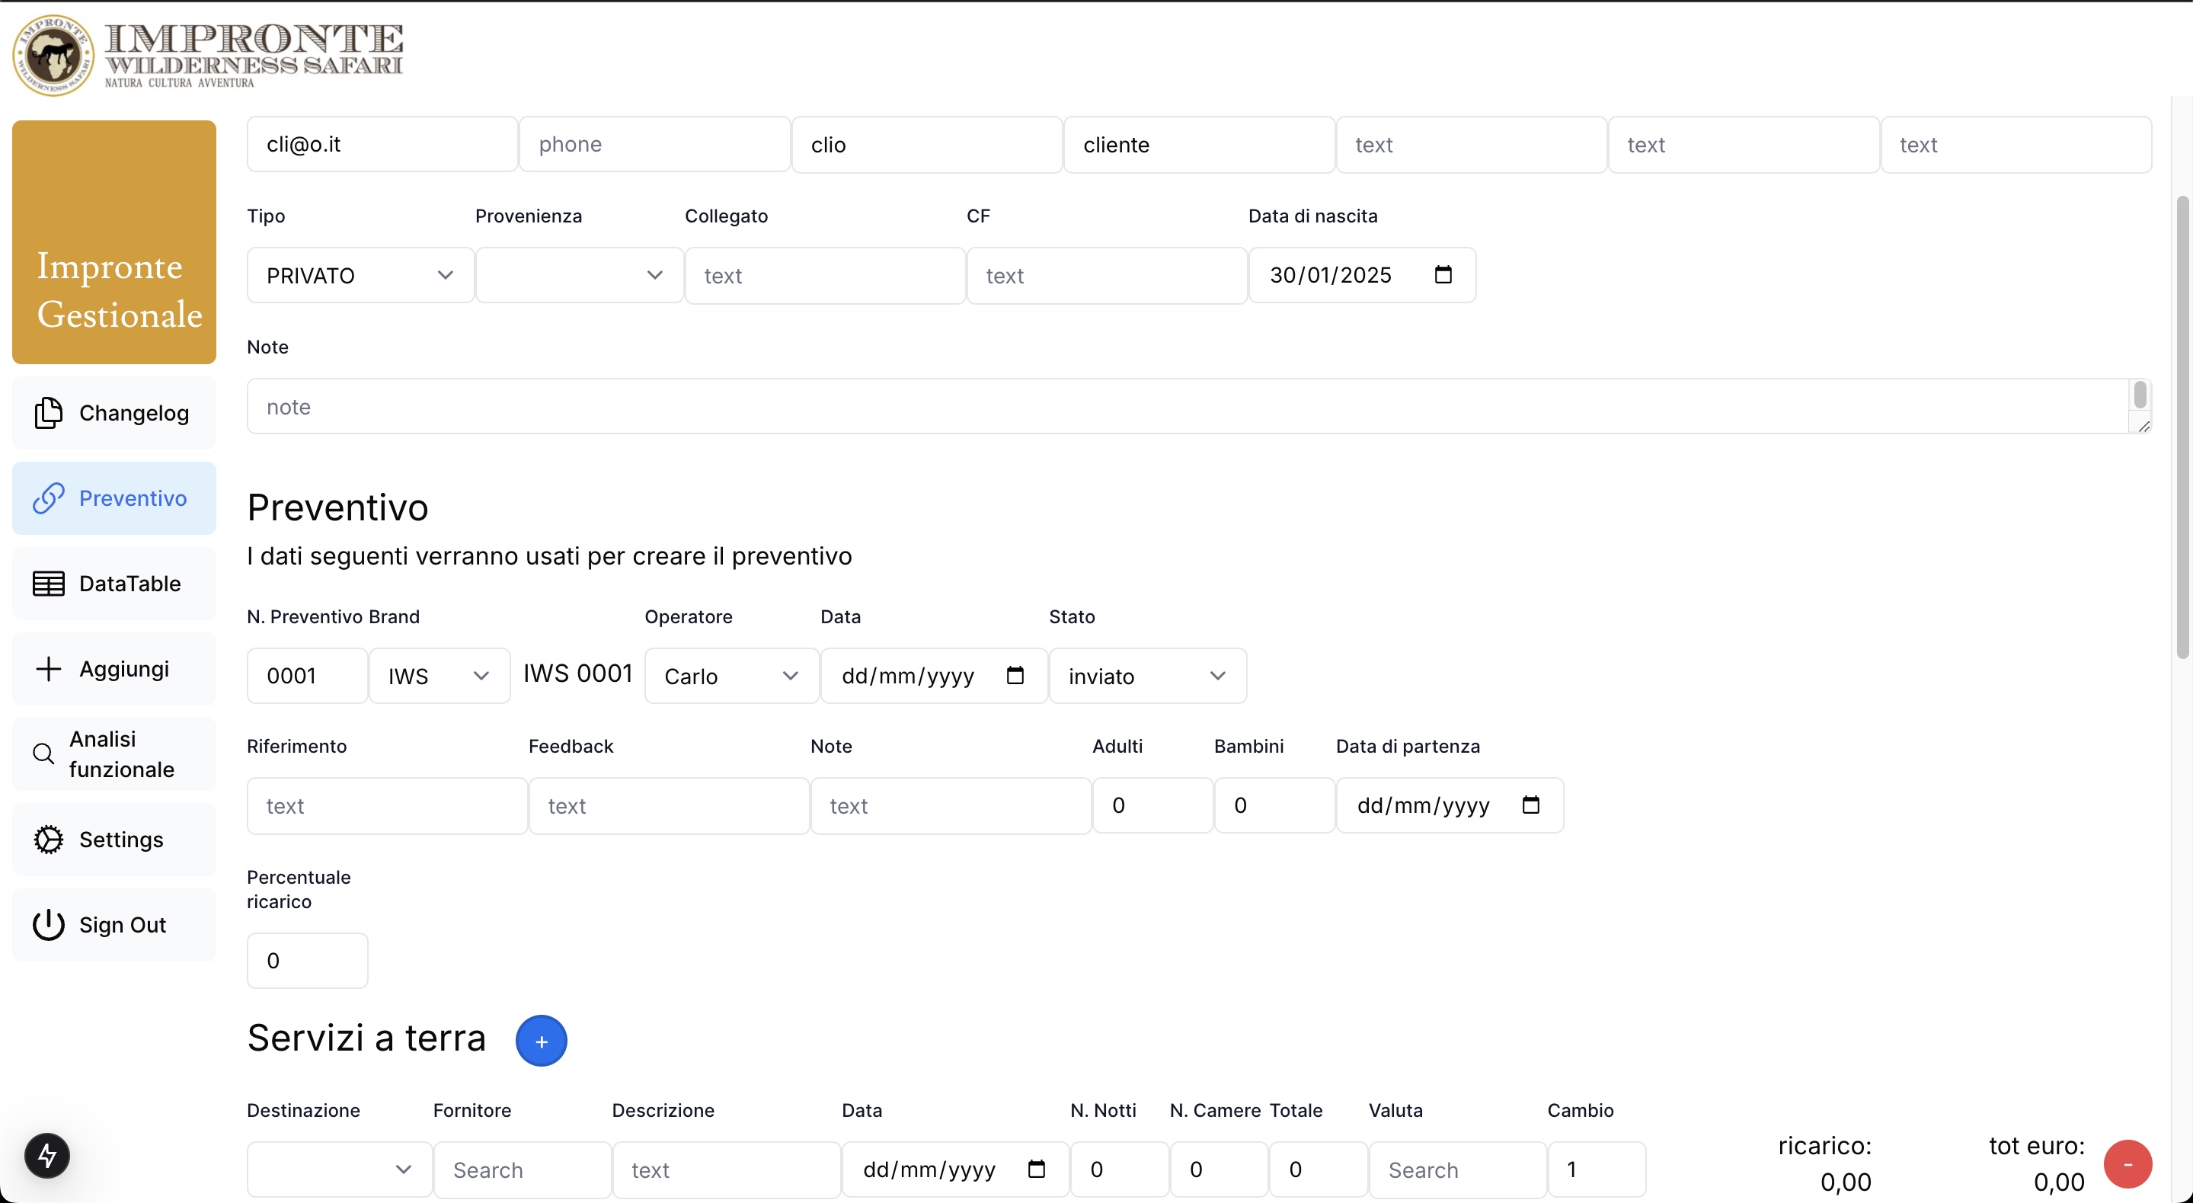Go to DataTable in the sidebar

(114, 583)
